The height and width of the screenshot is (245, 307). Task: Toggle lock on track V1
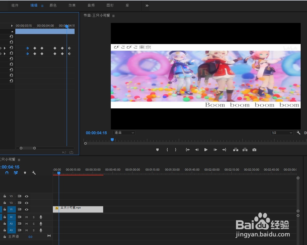click(x=5, y=209)
